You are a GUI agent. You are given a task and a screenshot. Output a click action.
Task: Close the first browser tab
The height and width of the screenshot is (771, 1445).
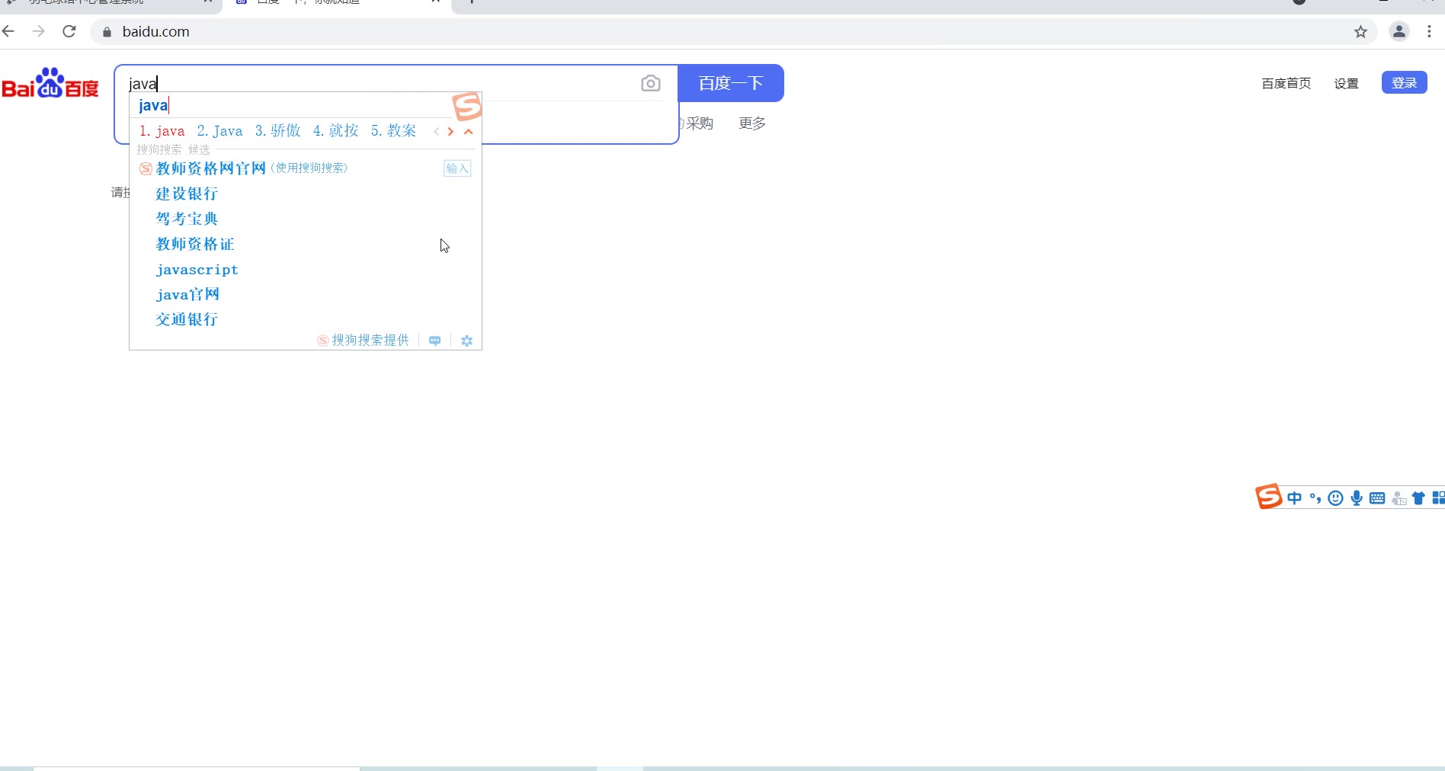pos(208,2)
